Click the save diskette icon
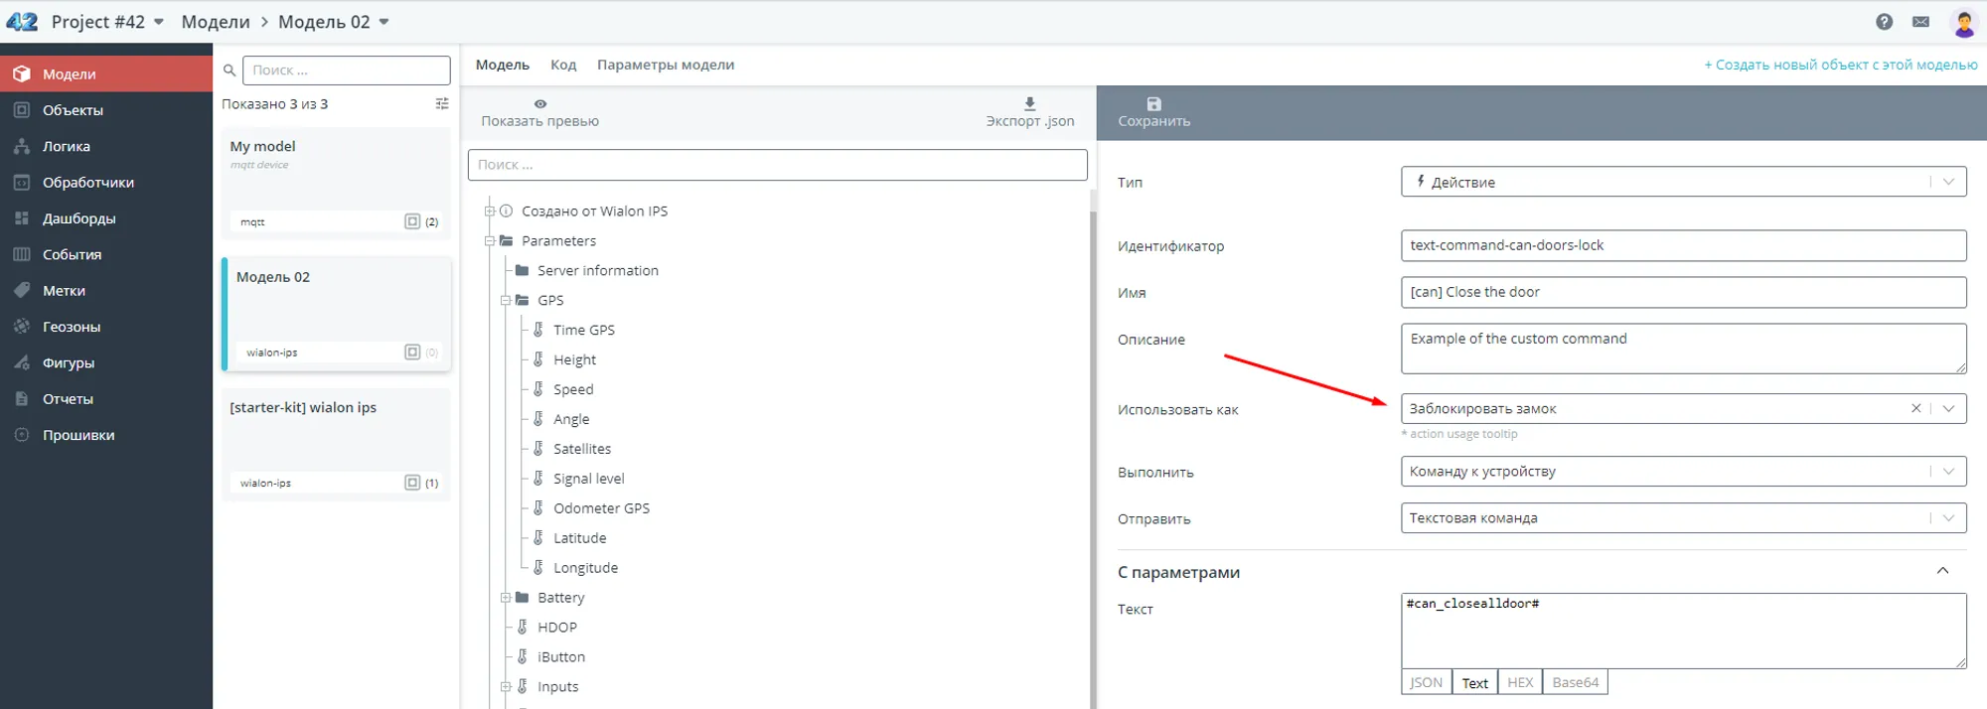This screenshot has height=709, width=1987. coord(1153,104)
